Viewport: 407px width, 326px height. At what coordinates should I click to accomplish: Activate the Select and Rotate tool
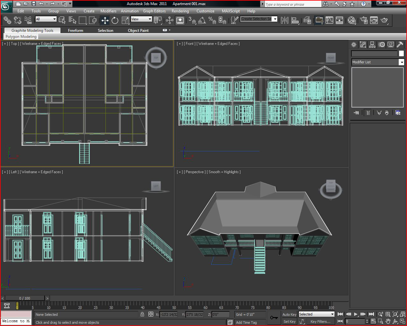pos(115,20)
